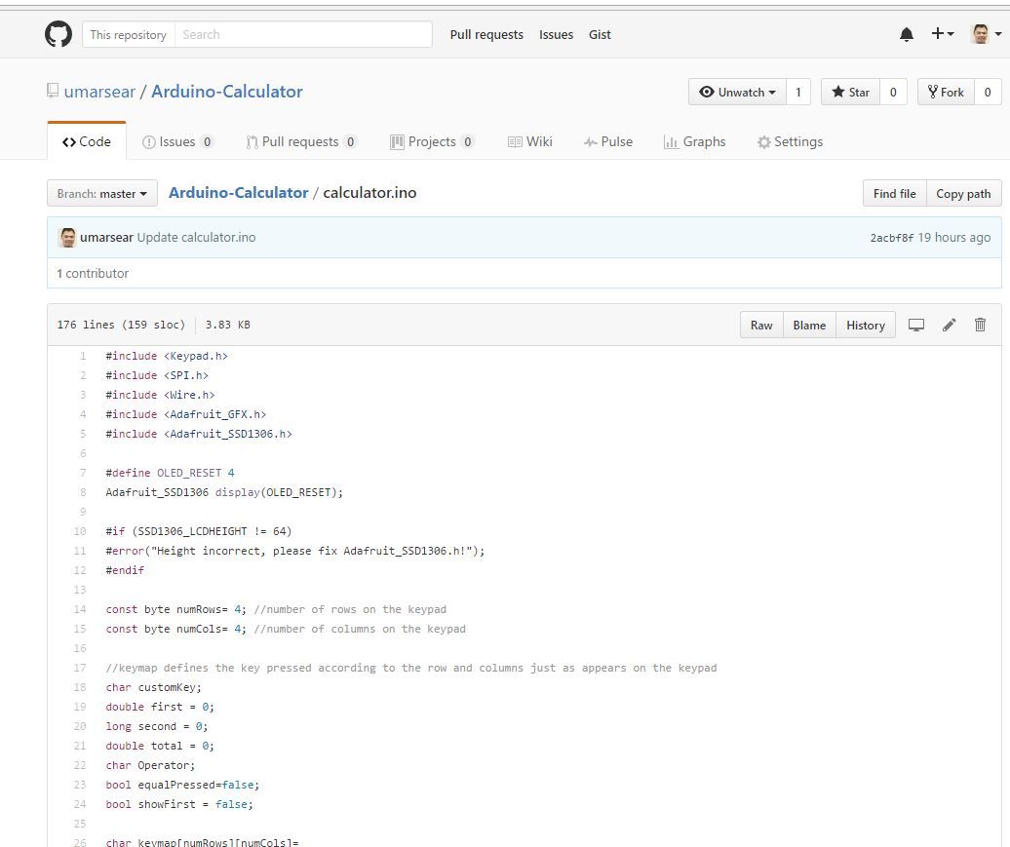Open stargazers count next to Star
The height and width of the screenshot is (847, 1010).
[893, 92]
